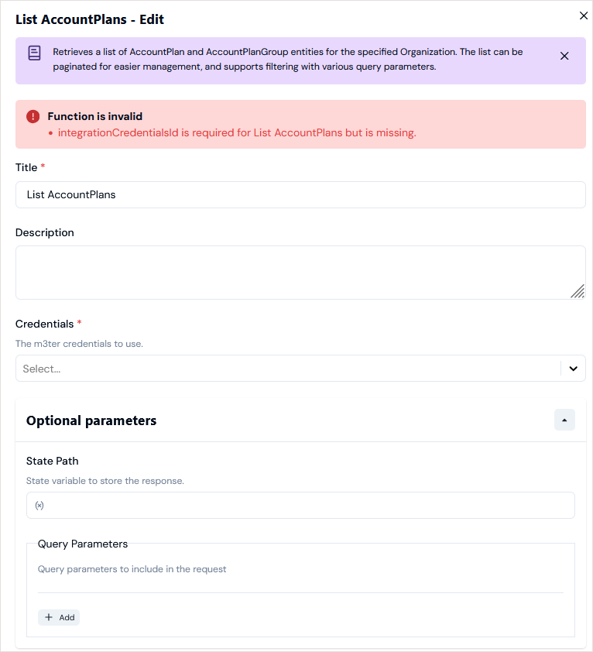Close the List AccountPlans edit dialog
The image size is (593, 652).
coord(584,15)
